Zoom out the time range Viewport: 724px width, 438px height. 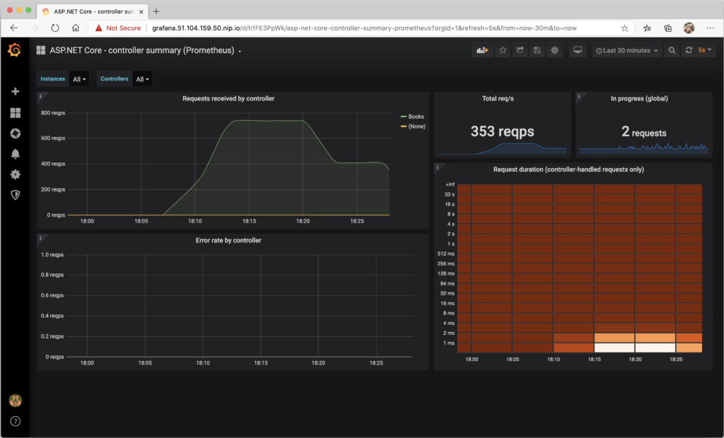pos(672,50)
